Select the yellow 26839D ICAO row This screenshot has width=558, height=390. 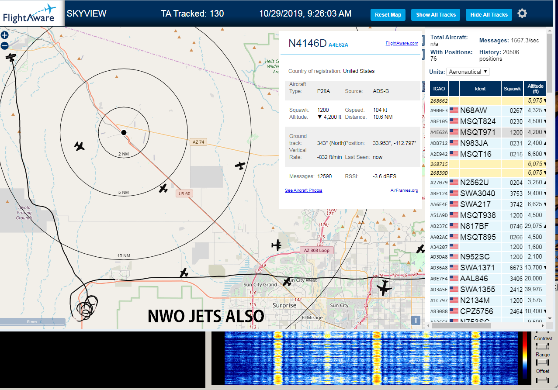pyautogui.click(x=488, y=173)
